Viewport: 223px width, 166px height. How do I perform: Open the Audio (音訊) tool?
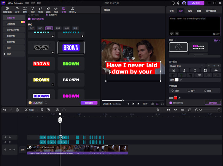pos(33,10)
